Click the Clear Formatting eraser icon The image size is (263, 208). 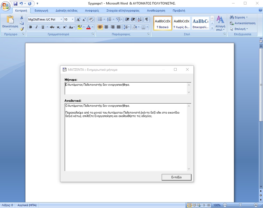(91, 19)
